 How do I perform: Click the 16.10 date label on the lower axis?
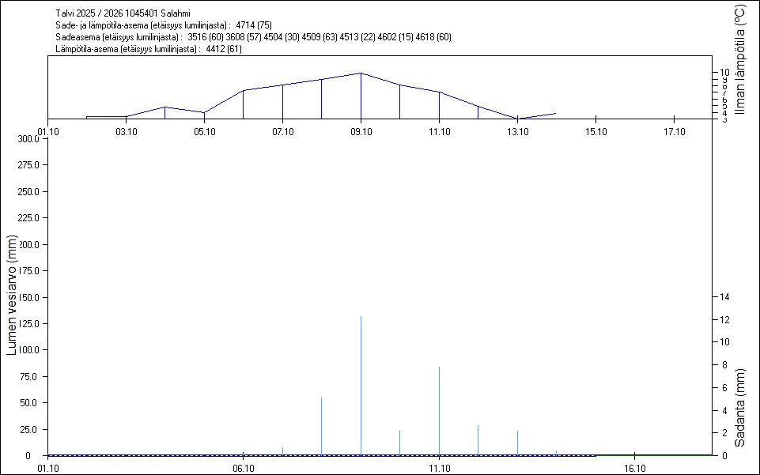(635, 469)
